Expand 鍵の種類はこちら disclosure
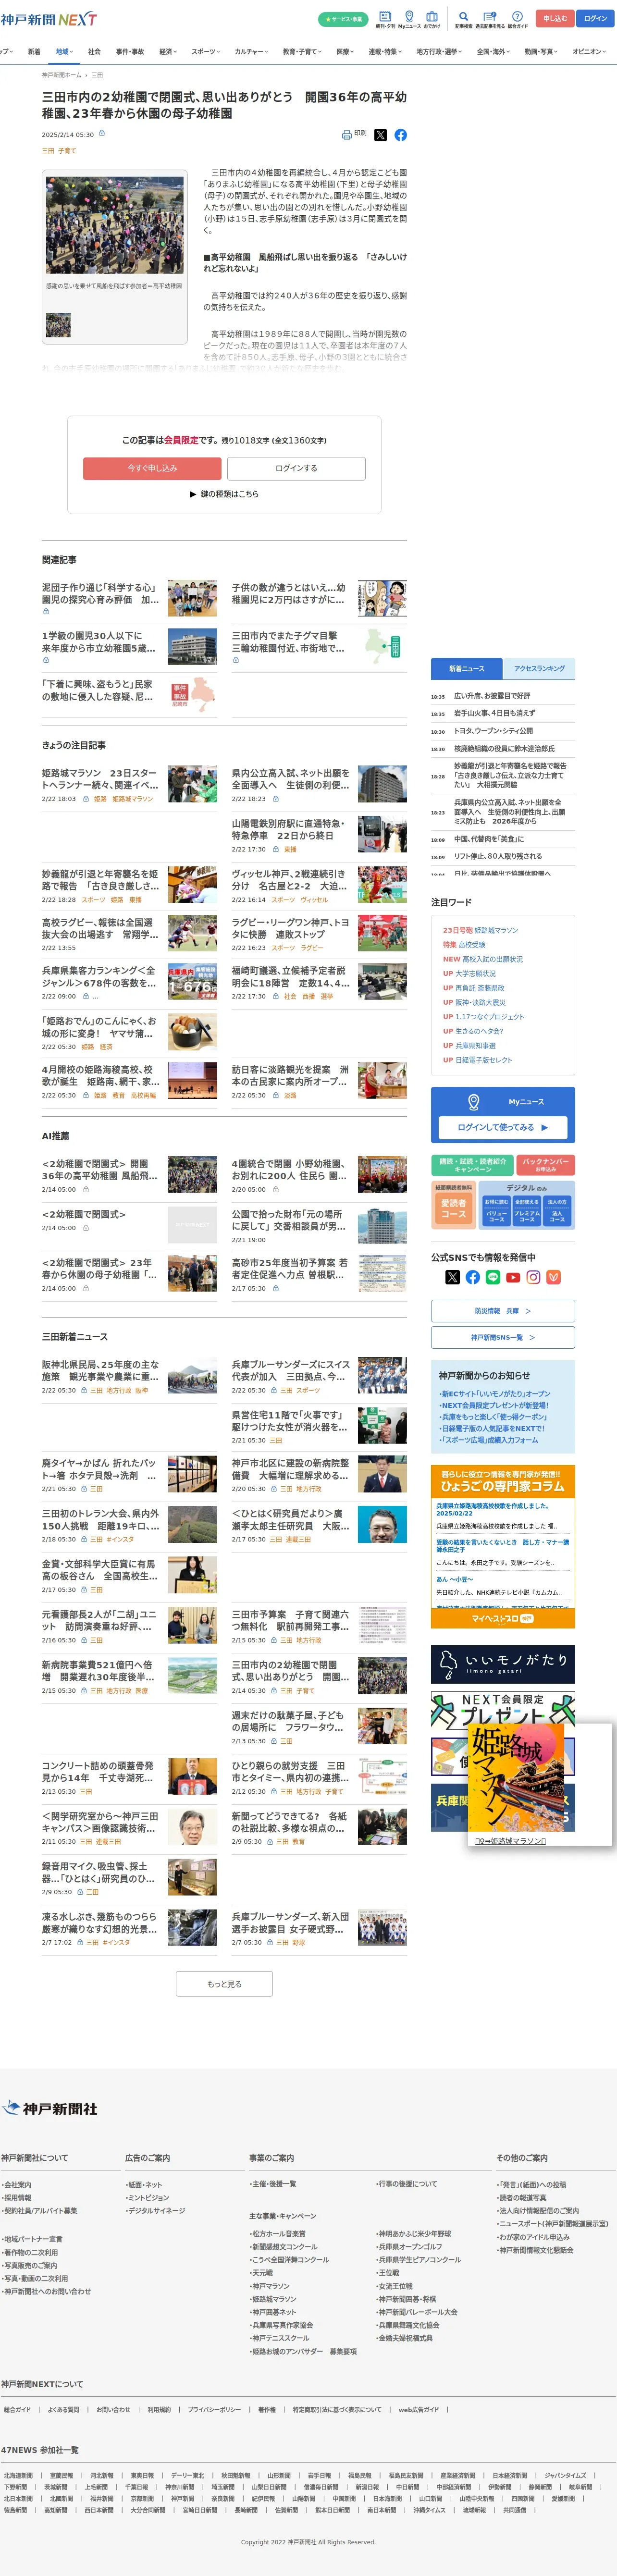 tap(224, 494)
